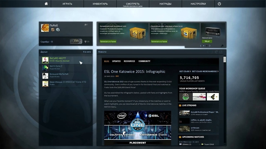Image resolution: width=266 pixels, height=149 pixels.
Task: Click the trophy wins icon
Action: [x=85, y=42]
